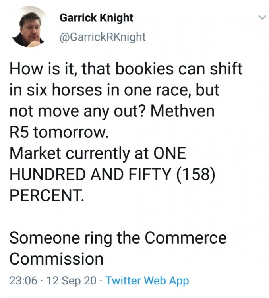Click the word PERCENT in tweet
Viewport: 269px width, 298px height.
click(46, 196)
